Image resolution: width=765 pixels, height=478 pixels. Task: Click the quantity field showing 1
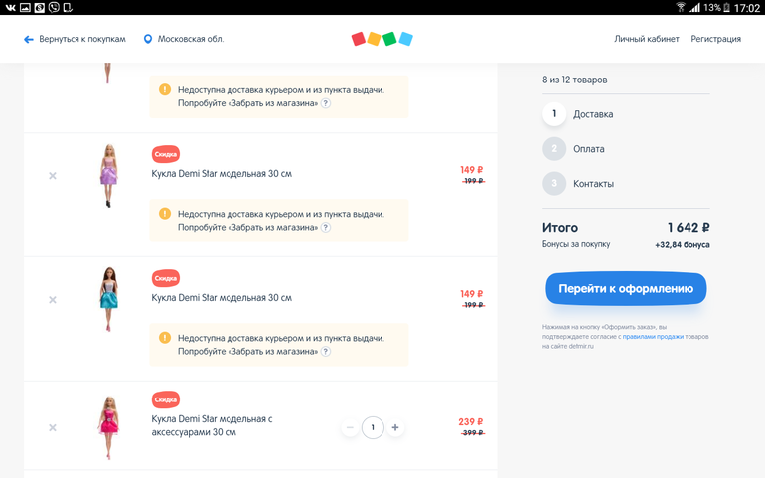[373, 428]
